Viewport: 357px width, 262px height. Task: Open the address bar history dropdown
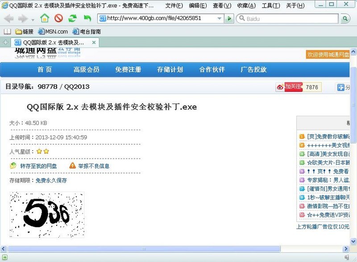click(x=220, y=19)
